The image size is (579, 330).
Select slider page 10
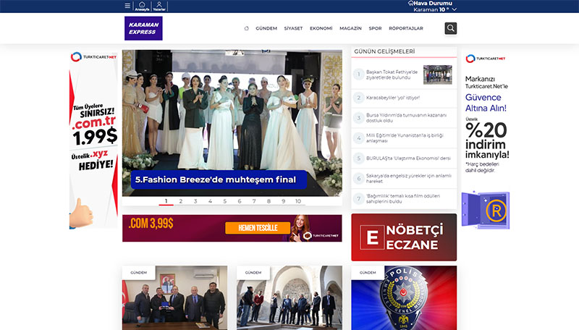click(298, 201)
